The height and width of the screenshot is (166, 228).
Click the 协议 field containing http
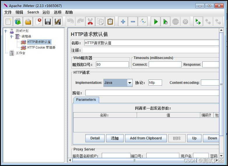[155, 83]
